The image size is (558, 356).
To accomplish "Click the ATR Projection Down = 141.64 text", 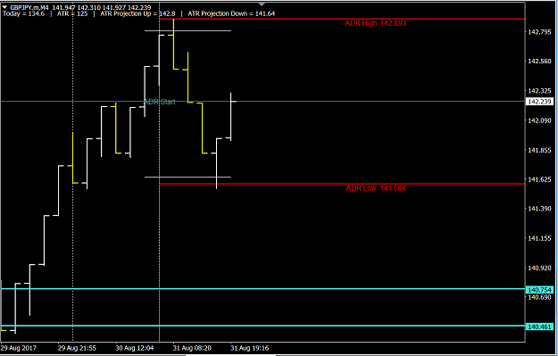I will point(231,14).
